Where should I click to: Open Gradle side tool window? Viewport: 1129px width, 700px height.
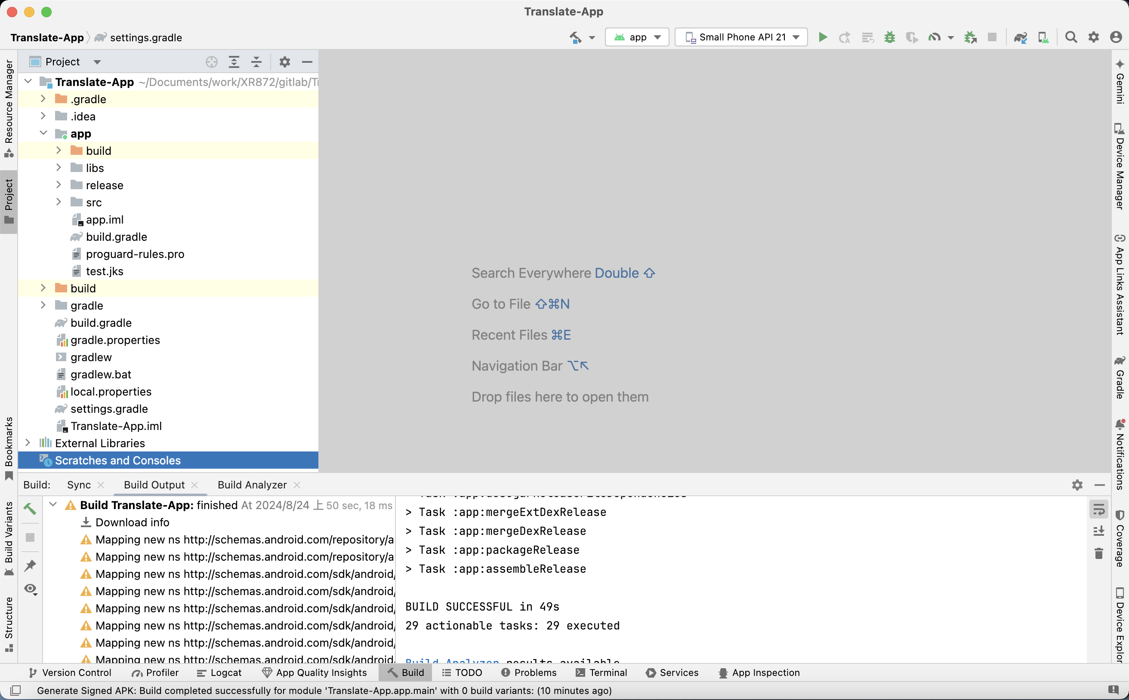pos(1120,378)
